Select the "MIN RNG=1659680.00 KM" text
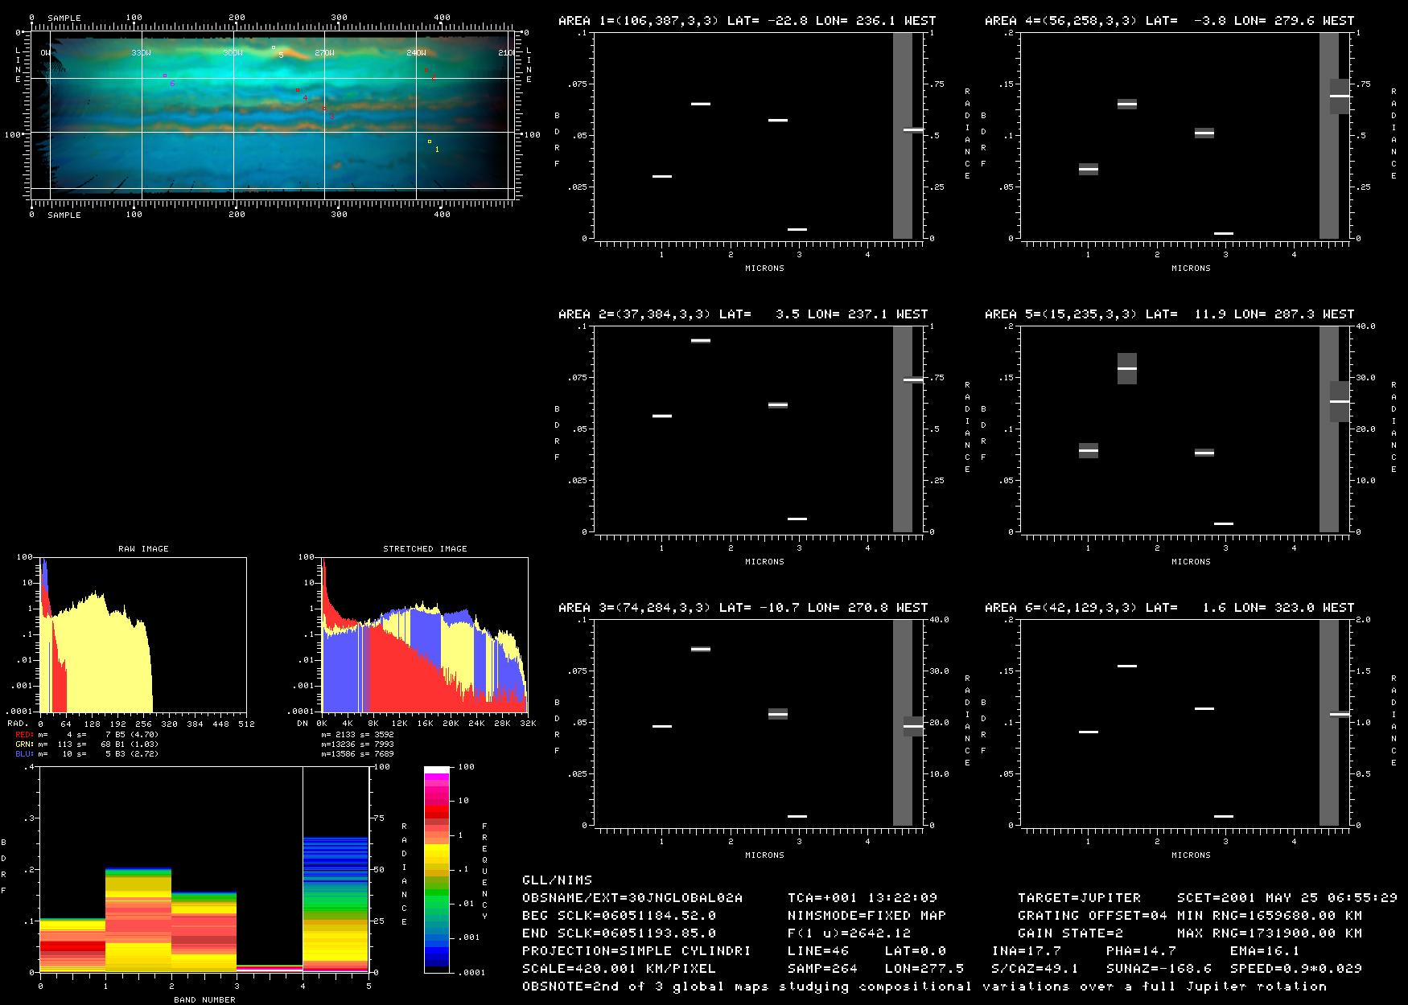The image size is (1408, 1005). [x=1269, y=916]
